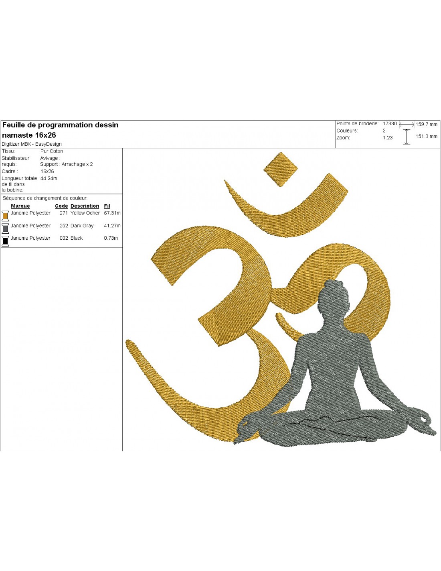The height and width of the screenshot is (571, 441).
Task: Click the 'Code' column header
Action: click(61, 206)
